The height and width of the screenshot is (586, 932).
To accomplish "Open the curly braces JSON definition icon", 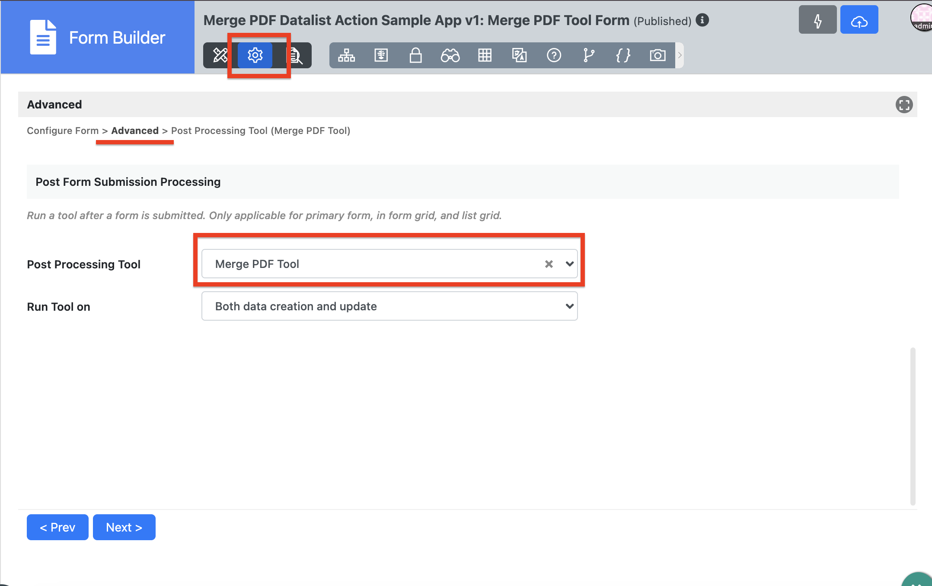I will [x=623, y=55].
